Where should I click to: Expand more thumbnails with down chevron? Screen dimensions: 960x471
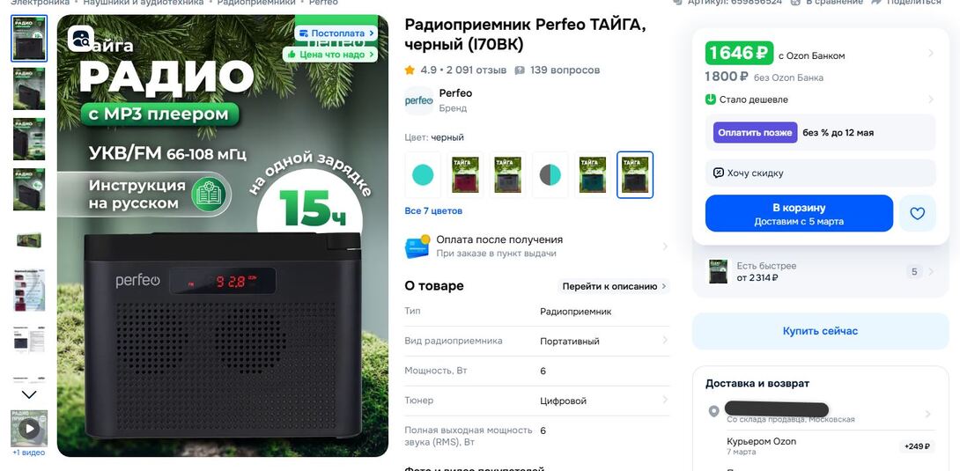pyautogui.click(x=29, y=394)
